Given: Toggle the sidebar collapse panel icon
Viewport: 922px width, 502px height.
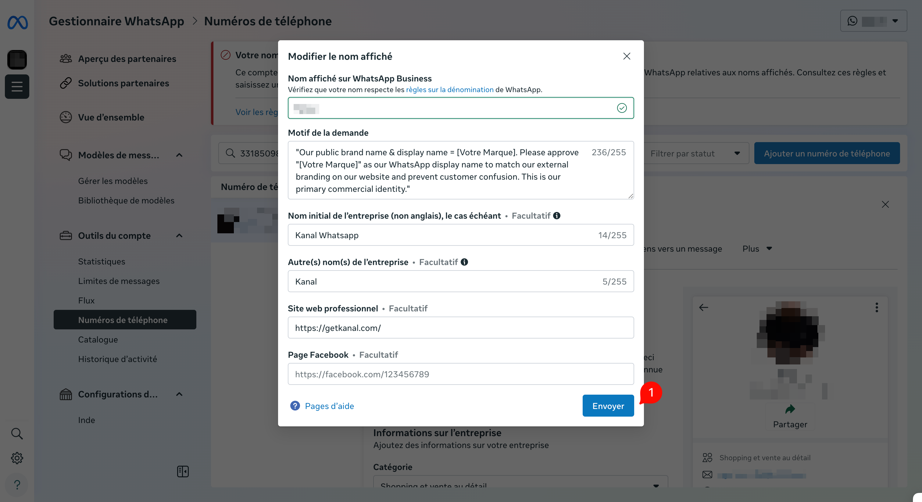Looking at the screenshot, I should 183,471.
